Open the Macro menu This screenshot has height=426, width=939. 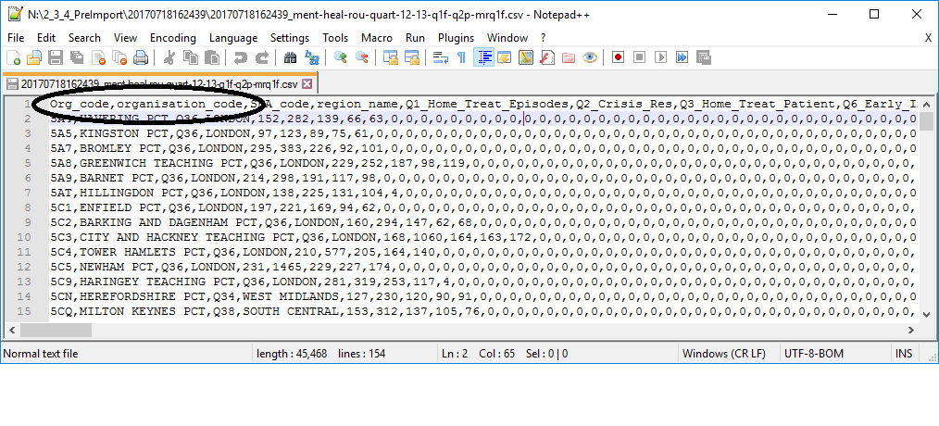tap(377, 38)
